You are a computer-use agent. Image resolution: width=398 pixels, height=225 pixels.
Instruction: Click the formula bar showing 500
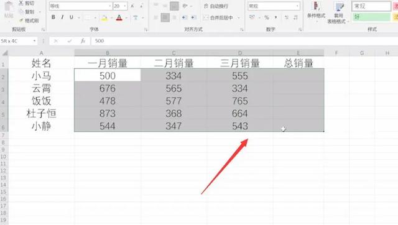[244, 41]
